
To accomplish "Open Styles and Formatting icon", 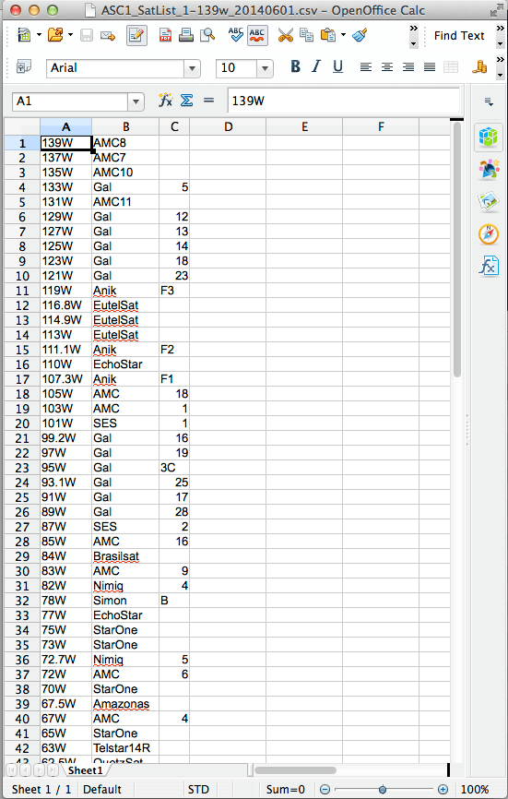I will tap(24, 66).
